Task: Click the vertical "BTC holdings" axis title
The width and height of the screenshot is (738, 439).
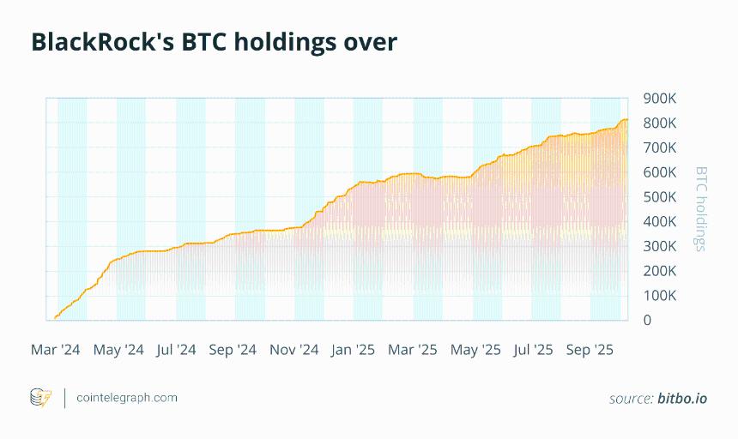Action: point(699,208)
